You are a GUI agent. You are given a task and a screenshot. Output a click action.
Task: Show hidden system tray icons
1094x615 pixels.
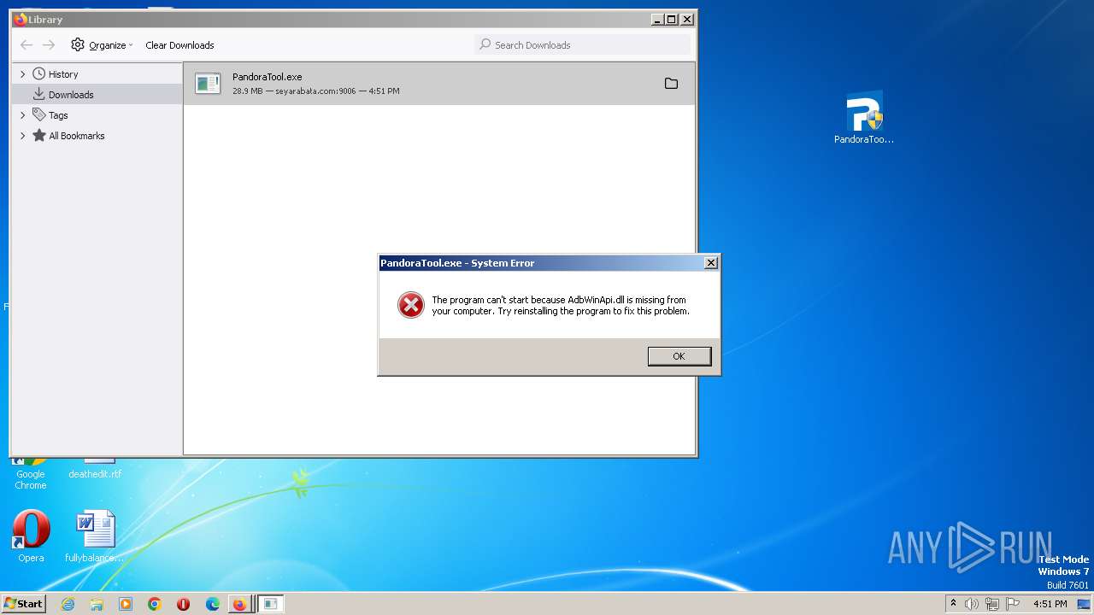click(x=953, y=604)
